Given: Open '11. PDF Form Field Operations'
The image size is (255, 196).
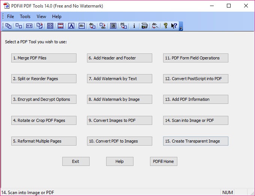Looking at the screenshot, I should tap(196, 58).
